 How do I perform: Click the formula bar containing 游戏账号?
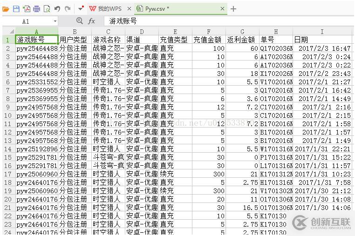click(x=228, y=21)
